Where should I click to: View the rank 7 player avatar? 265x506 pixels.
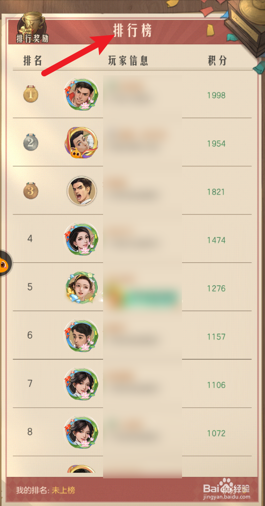[81, 384]
